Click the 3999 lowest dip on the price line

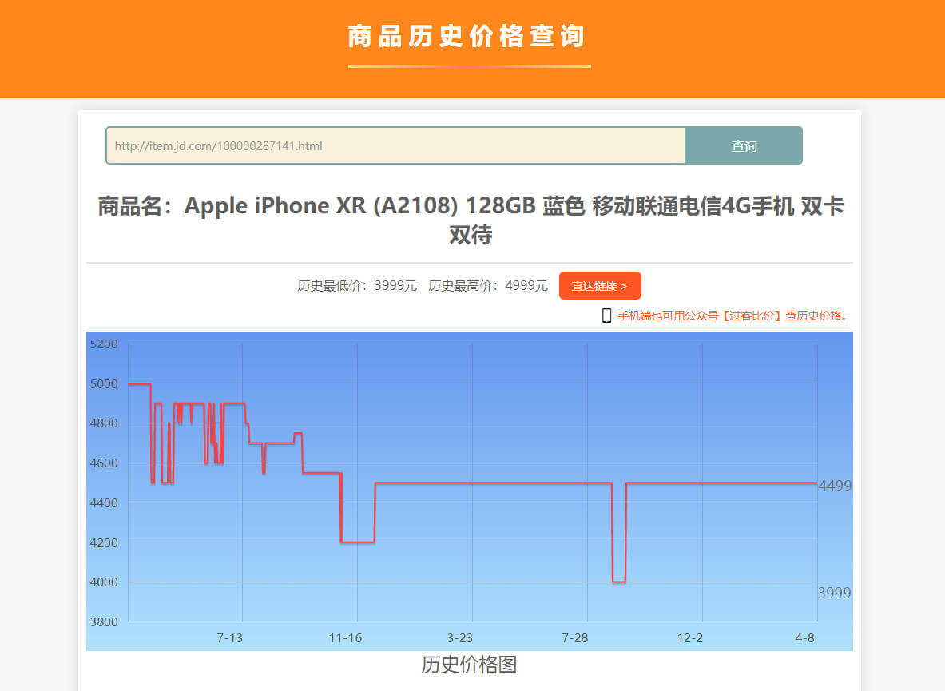619,582
